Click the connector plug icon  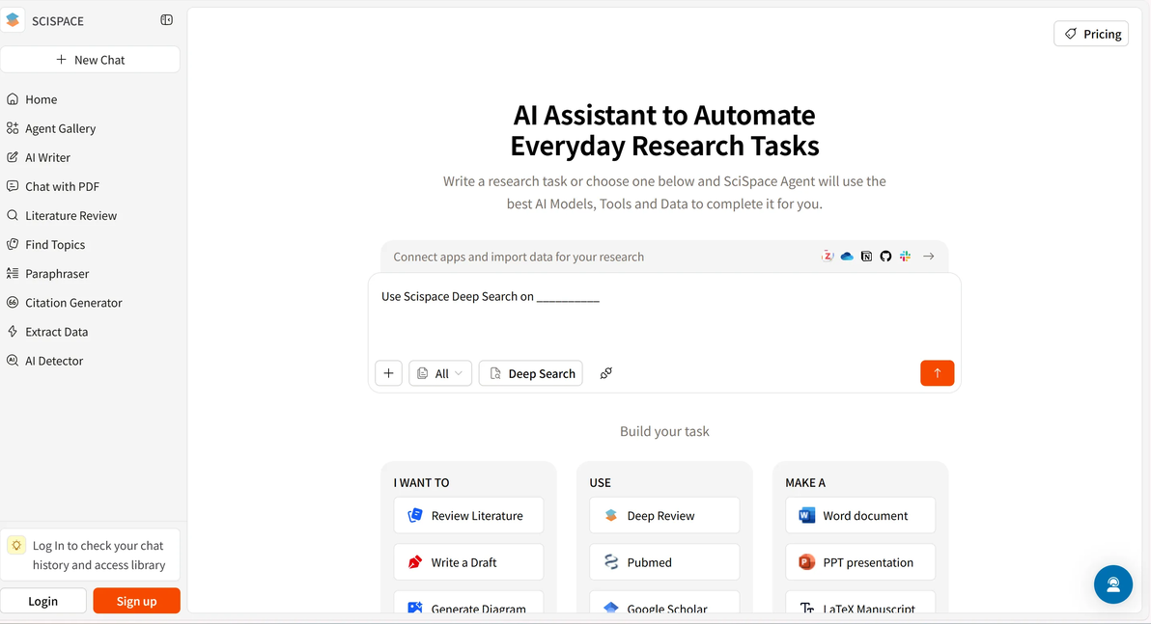605,373
